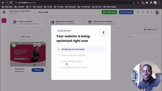Open the help icon left of the bell
Screen dimensions: 162x91
[x=147, y=12]
